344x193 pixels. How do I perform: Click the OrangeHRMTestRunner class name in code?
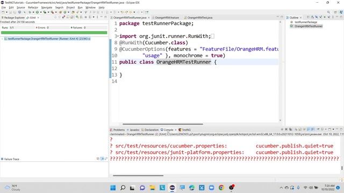click(x=184, y=62)
